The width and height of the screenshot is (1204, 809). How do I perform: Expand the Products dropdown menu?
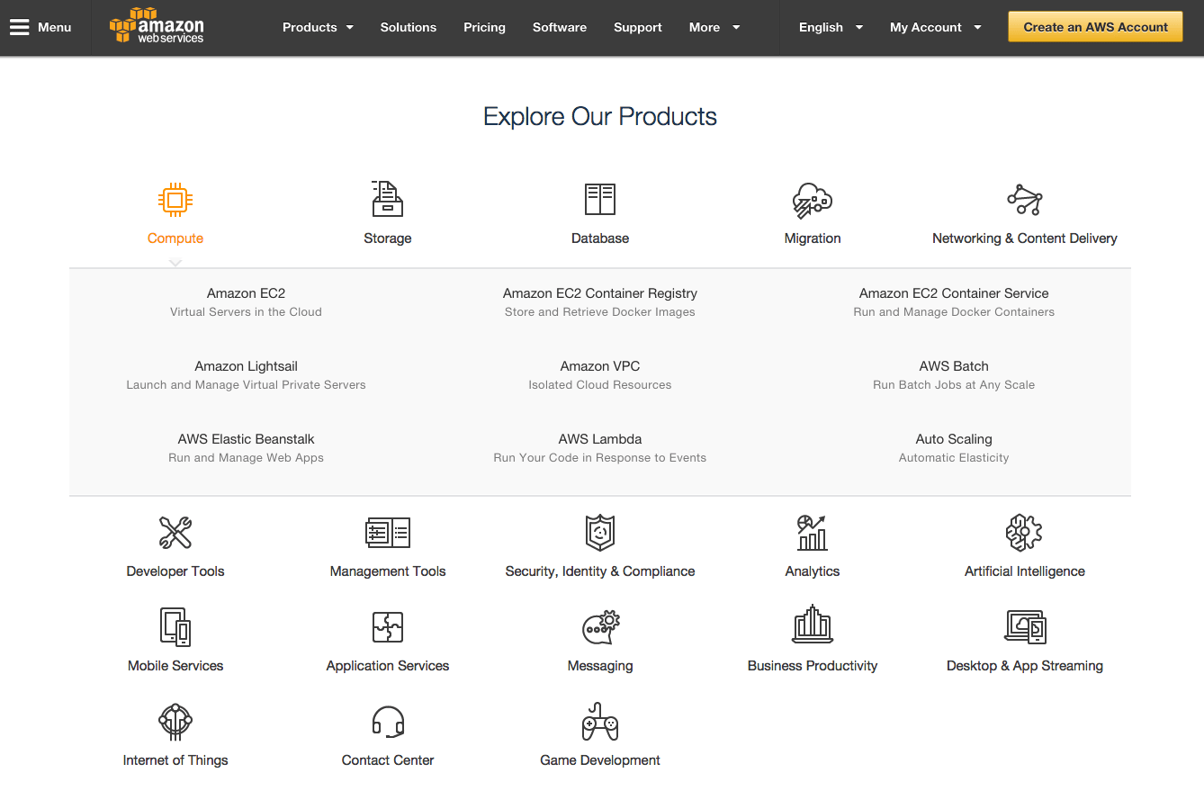(318, 27)
